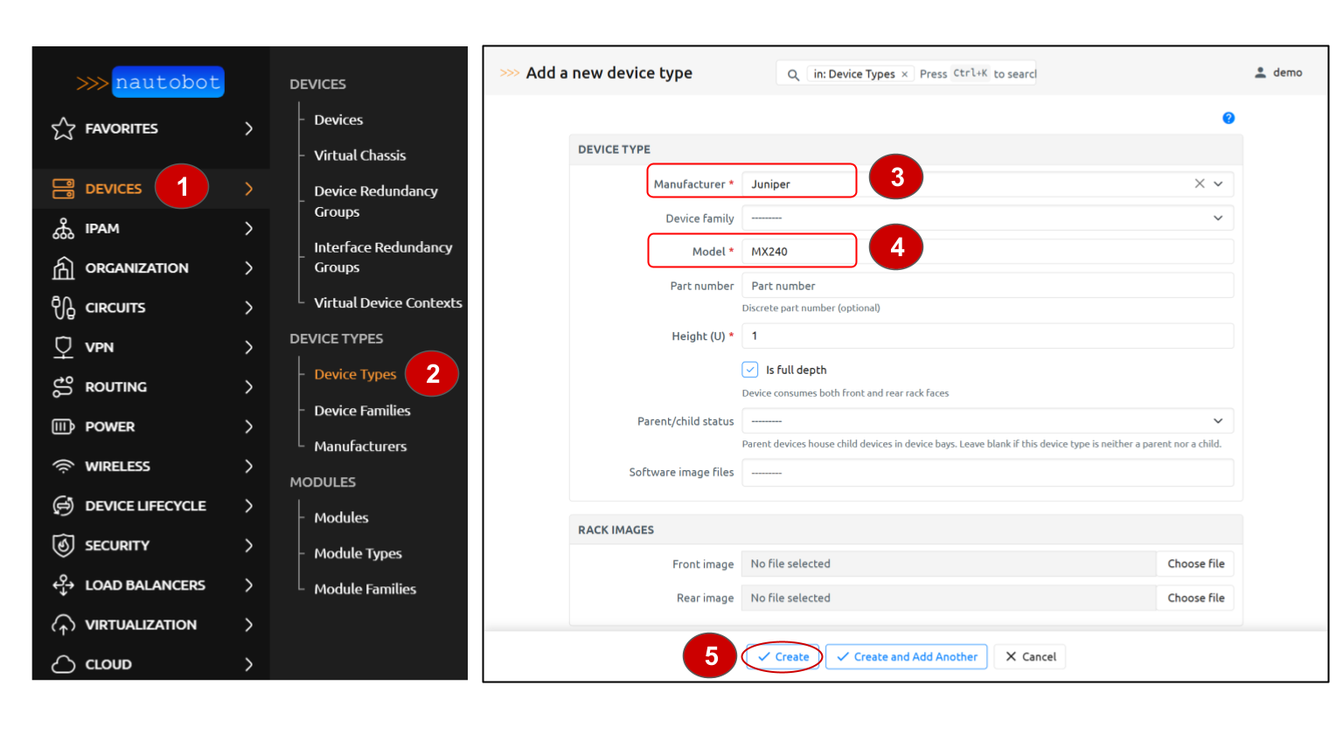This screenshot has height=755, width=1343.
Task: Click Create and Add Another button
Action: [907, 657]
